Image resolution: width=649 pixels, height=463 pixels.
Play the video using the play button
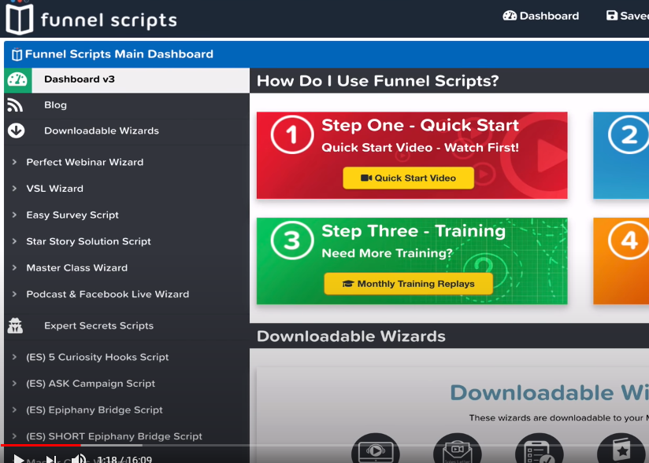(18, 458)
